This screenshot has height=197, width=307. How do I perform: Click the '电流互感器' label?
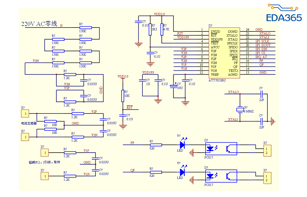tap(29, 123)
